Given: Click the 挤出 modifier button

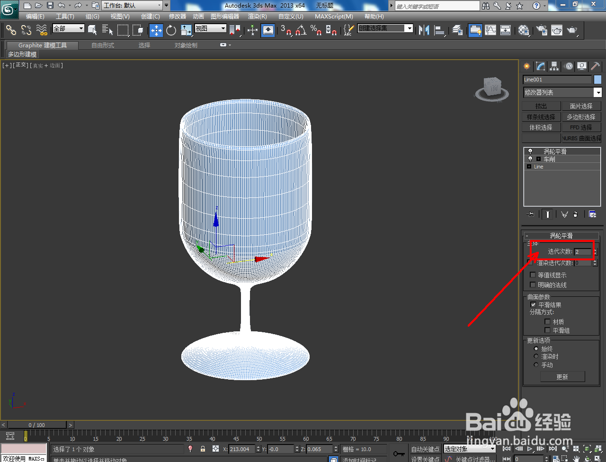Looking at the screenshot, I should (542, 106).
